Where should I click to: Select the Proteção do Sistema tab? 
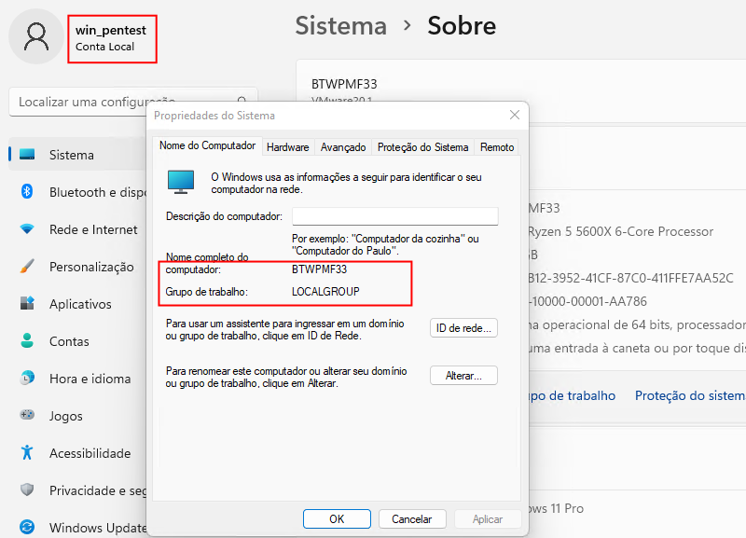tap(422, 147)
